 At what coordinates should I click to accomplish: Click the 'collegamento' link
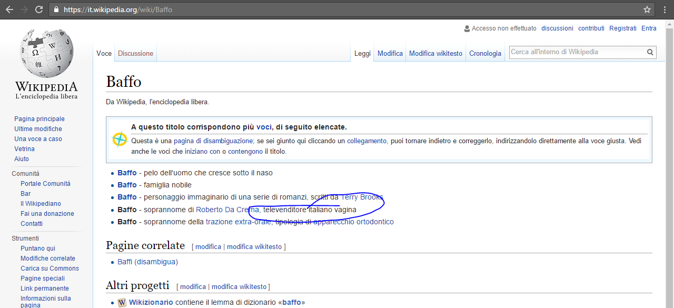pos(366,141)
